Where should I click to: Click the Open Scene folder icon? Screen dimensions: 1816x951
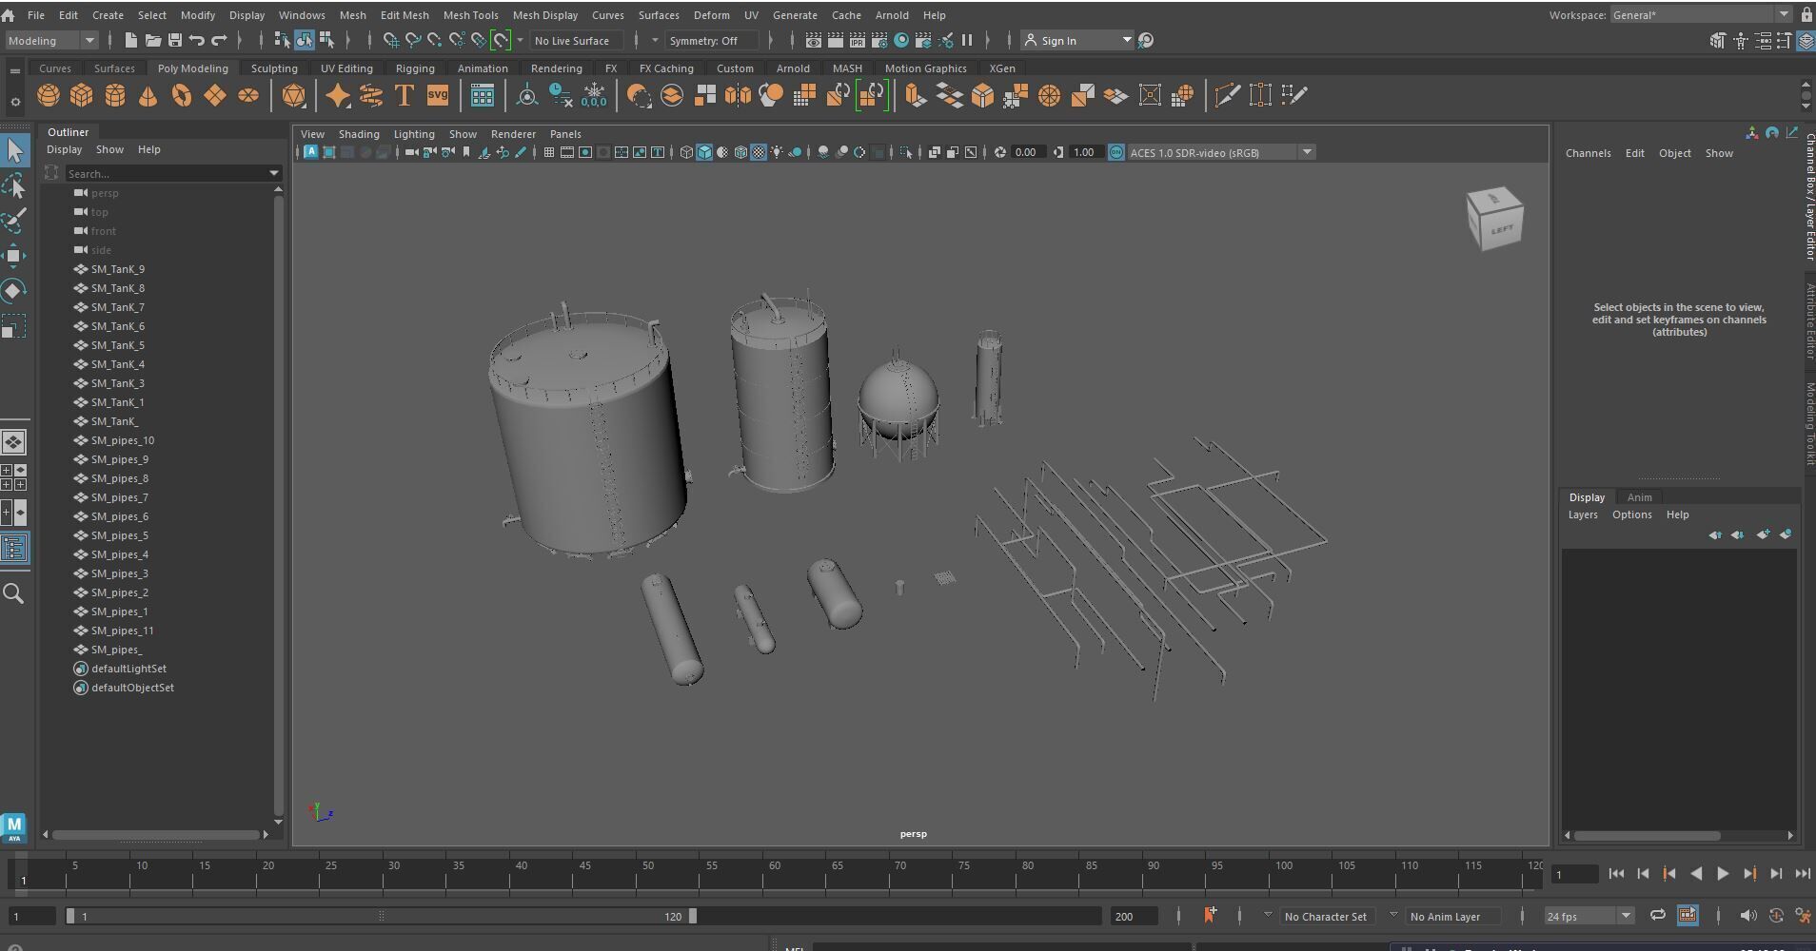click(x=152, y=40)
